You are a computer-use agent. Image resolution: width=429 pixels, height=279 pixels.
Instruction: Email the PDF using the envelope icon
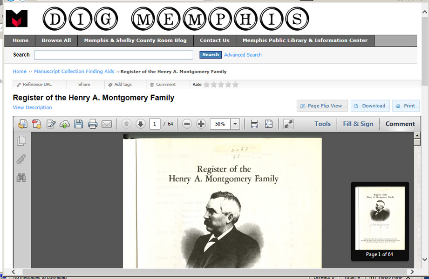(x=107, y=124)
